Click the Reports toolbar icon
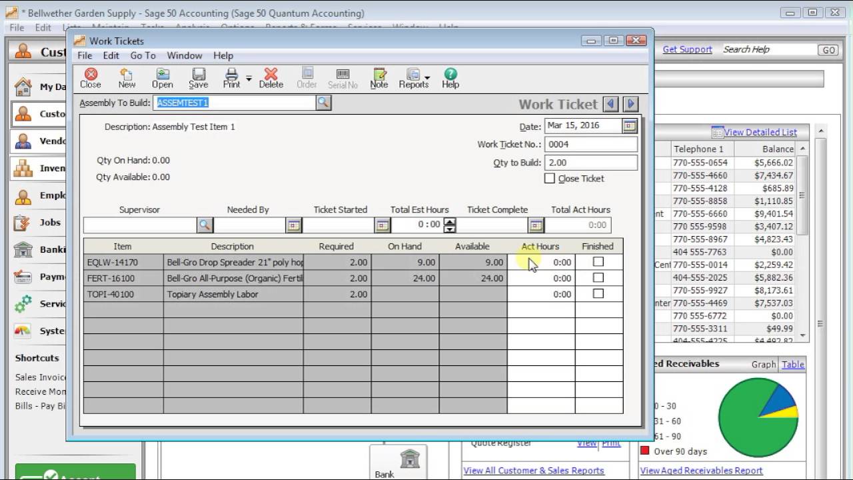Screen dimensions: 853x480 click(x=413, y=78)
